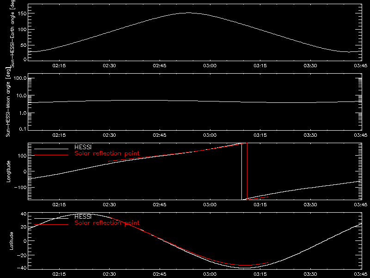Click the 03:00 label under the Moon angle plot
This screenshot has width=370, height=278.
click(x=210, y=135)
